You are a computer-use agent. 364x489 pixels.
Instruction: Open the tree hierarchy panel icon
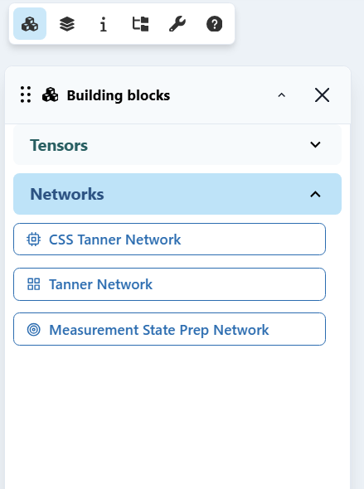pos(140,24)
